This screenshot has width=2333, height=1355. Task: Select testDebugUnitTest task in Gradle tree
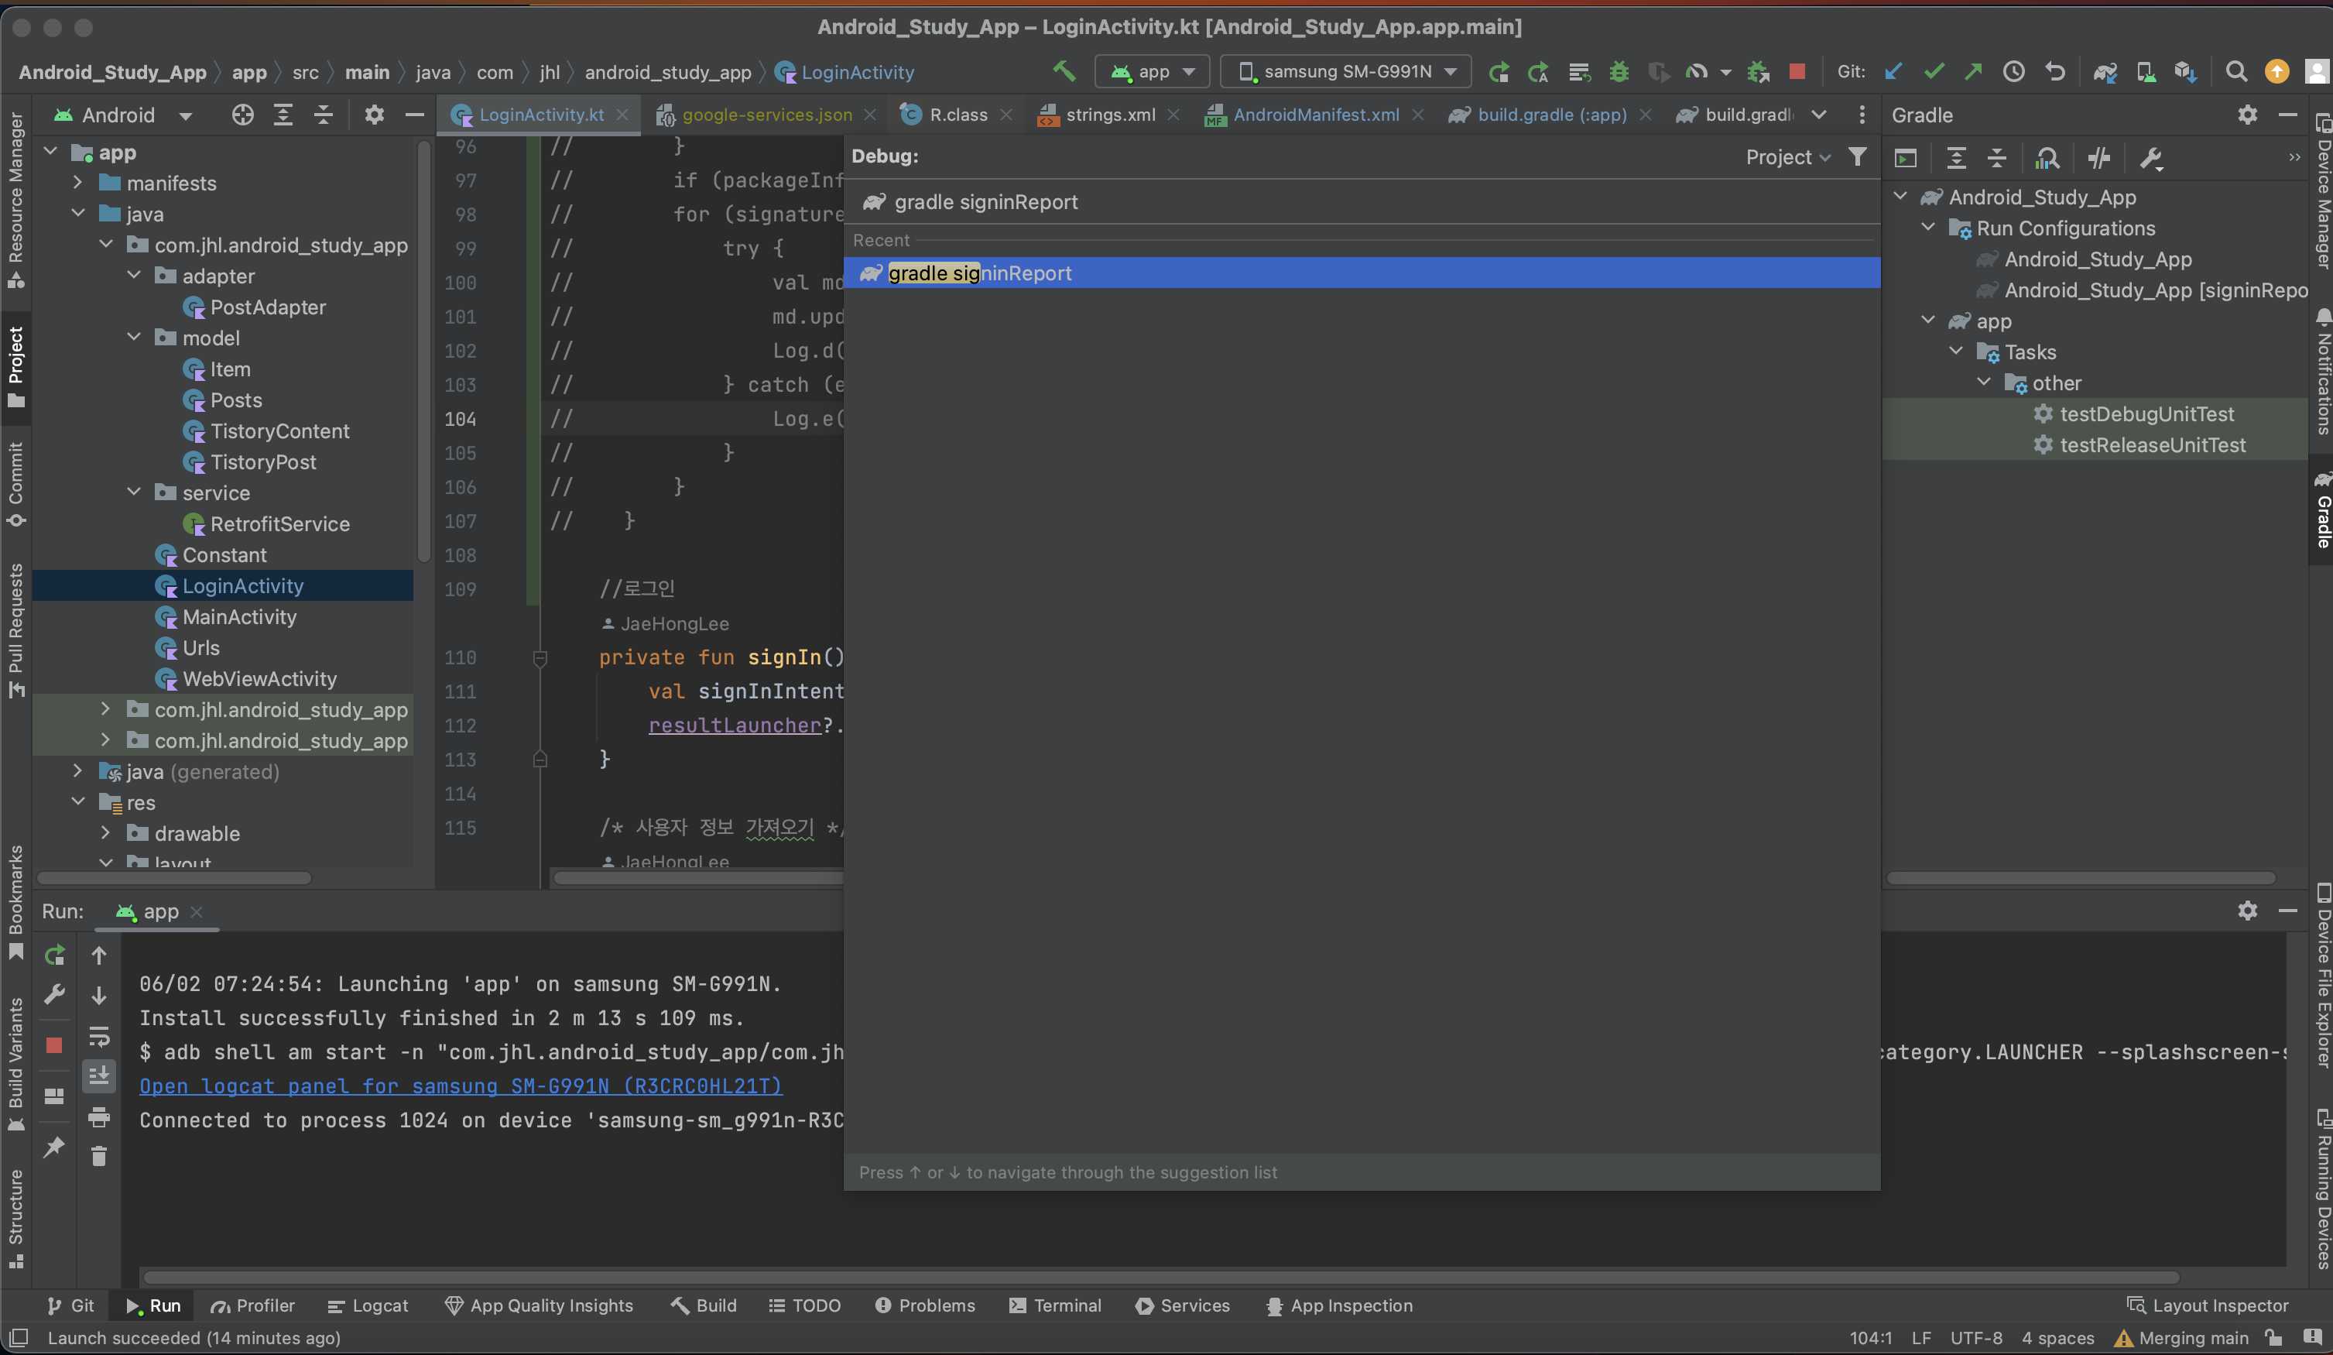(2146, 414)
